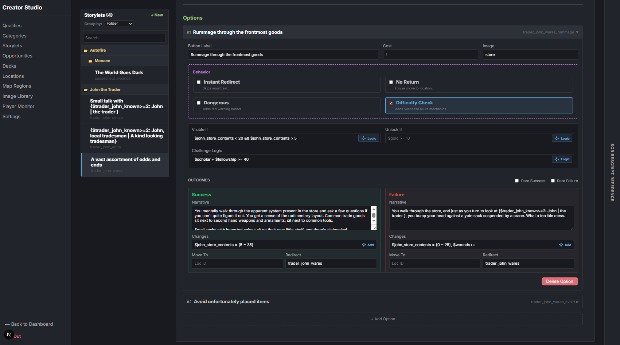Click Add icon in Failure Changes field
The width and height of the screenshot is (620, 345).
click(x=565, y=245)
